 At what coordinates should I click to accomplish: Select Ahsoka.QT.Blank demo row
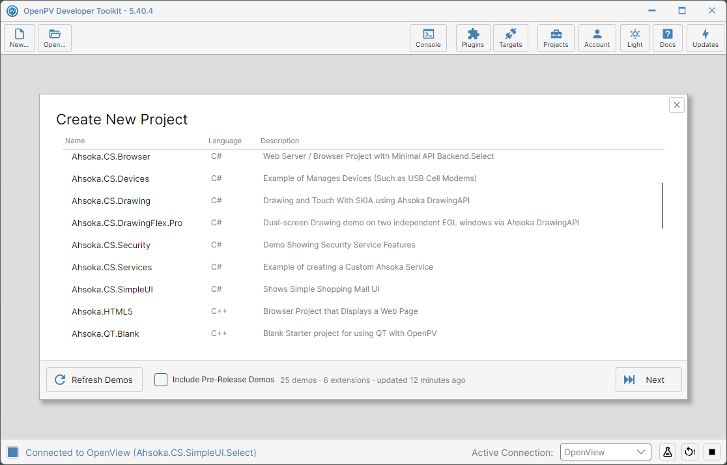click(x=363, y=334)
